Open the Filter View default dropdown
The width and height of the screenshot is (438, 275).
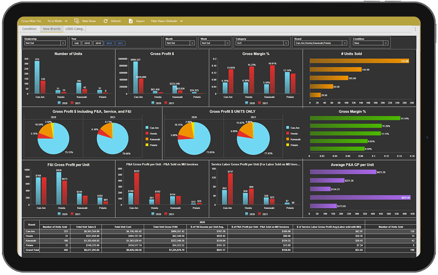coord(181,21)
